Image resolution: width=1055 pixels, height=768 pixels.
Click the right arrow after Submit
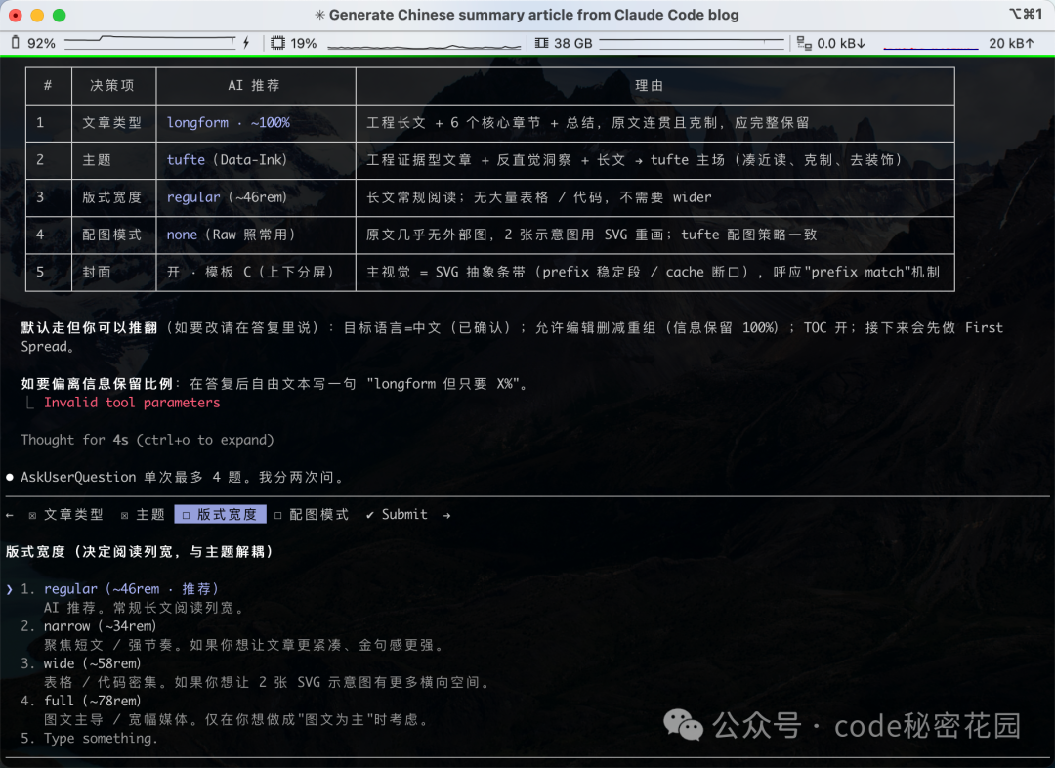[446, 515]
